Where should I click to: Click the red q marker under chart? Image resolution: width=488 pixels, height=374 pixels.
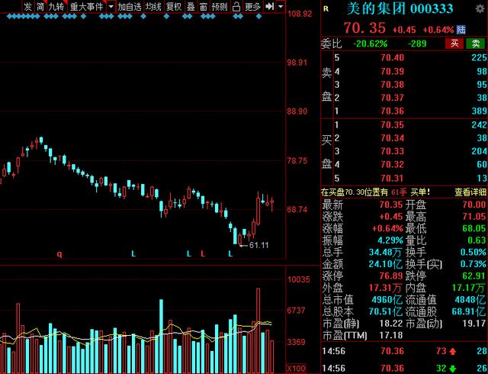point(59,254)
